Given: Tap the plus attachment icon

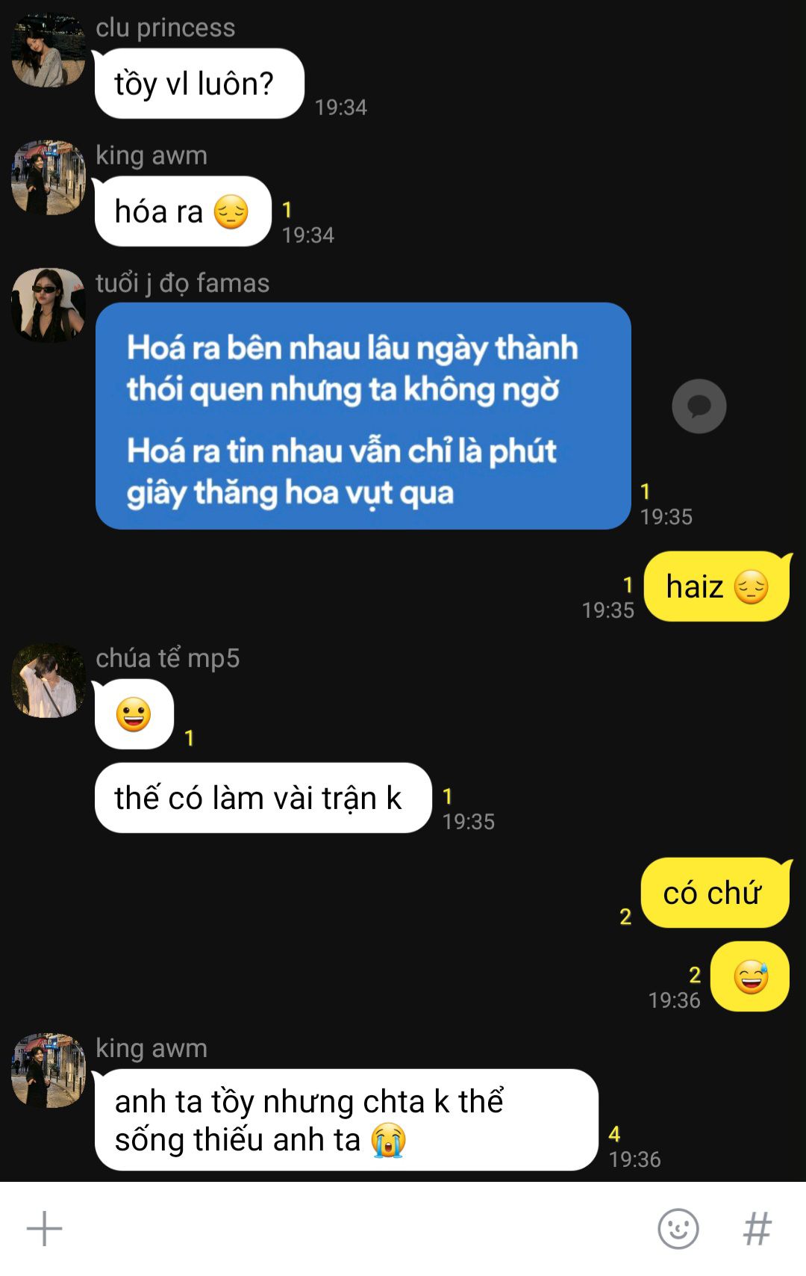Looking at the screenshot, I should [x=44, y=1229].
